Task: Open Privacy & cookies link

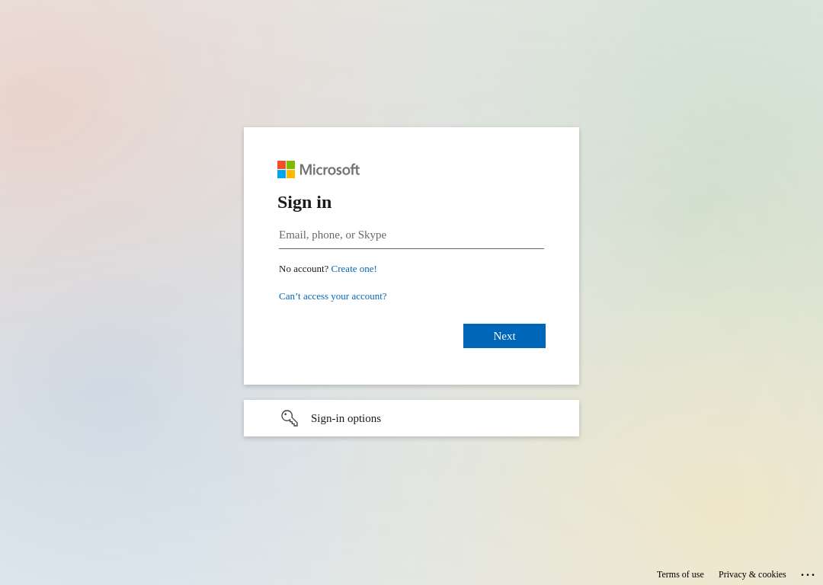Action: coord(752,574)
